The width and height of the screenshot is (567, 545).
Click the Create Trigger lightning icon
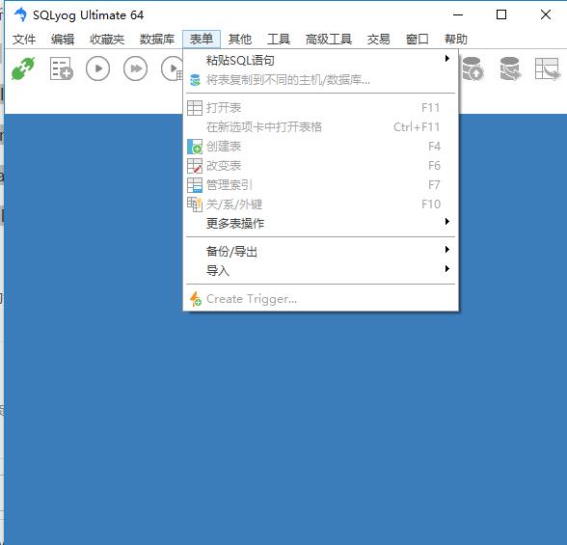click(195, 299)
